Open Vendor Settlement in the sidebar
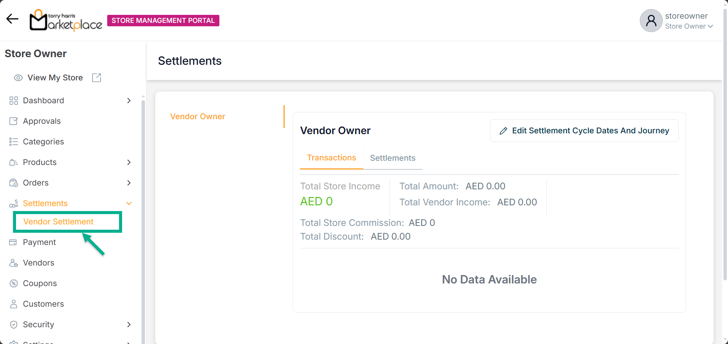728x344 pixels. pos(58,222)
